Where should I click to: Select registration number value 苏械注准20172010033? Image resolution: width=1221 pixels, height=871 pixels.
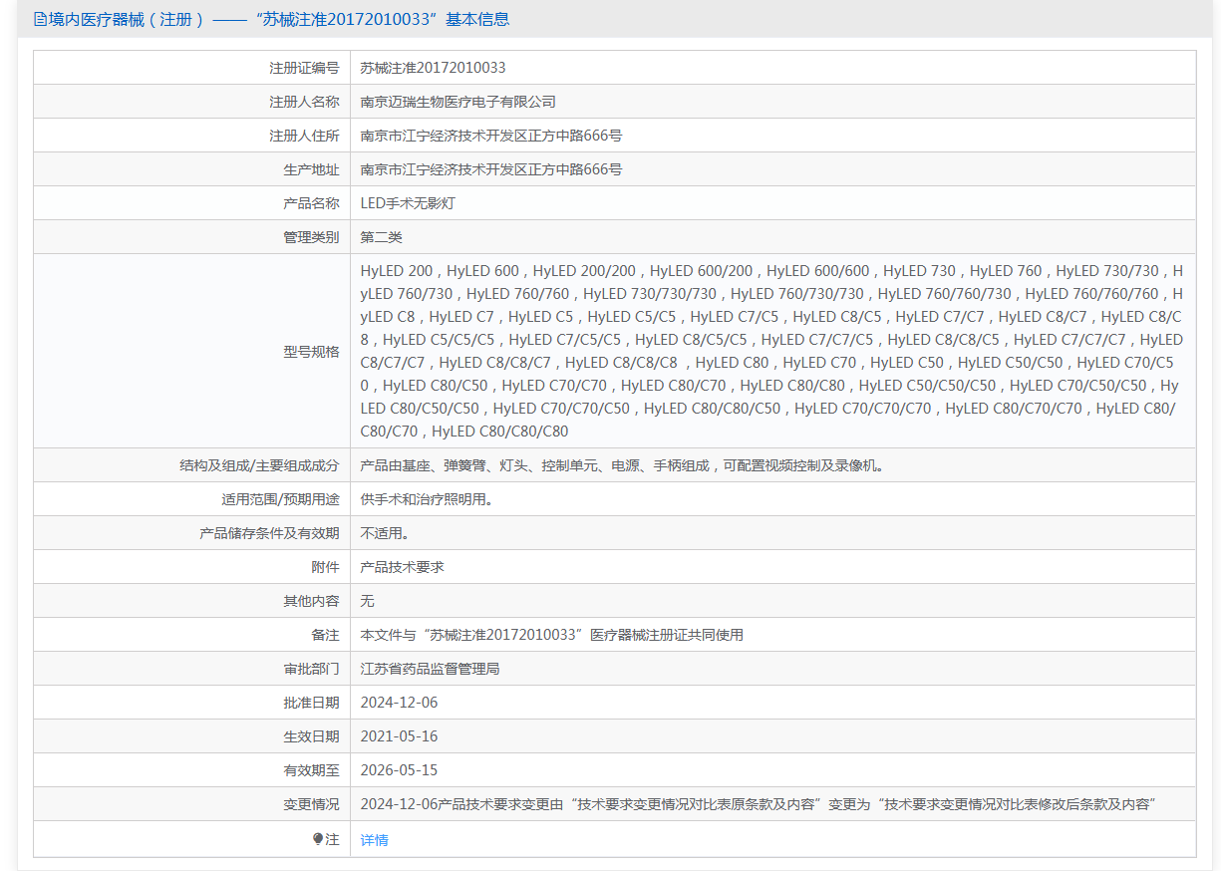(434, 68)
